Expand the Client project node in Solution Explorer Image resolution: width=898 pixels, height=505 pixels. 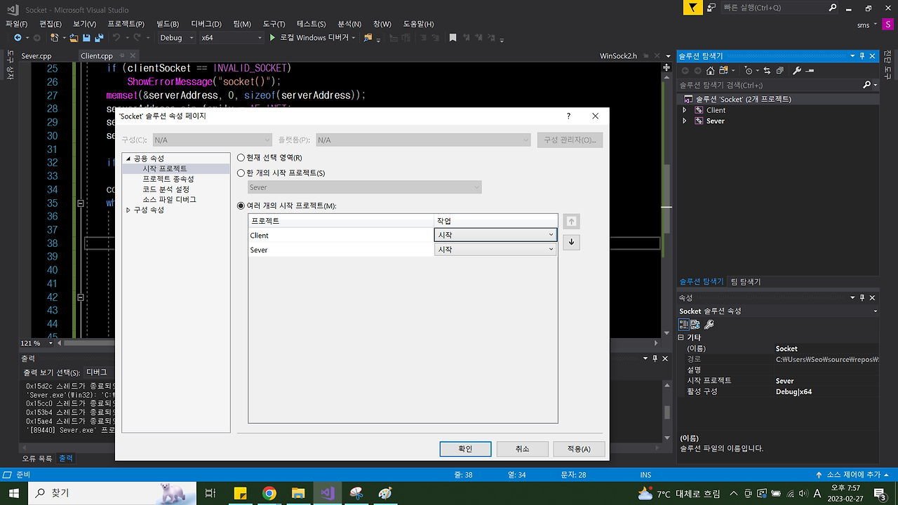tap(685, 110)
